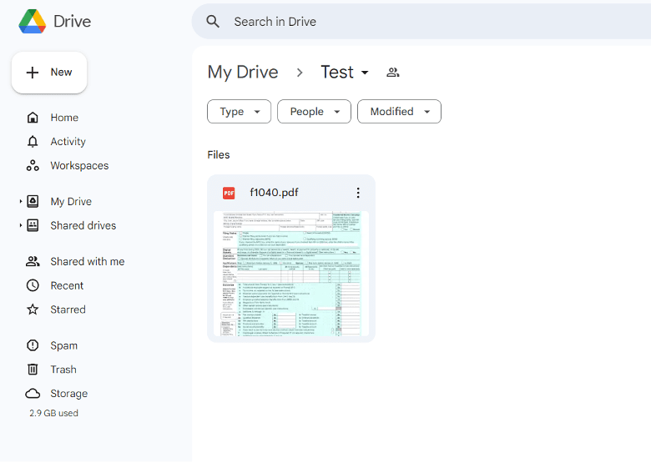
Task: Expand the My Drive tree arrow
Action: 21,202
